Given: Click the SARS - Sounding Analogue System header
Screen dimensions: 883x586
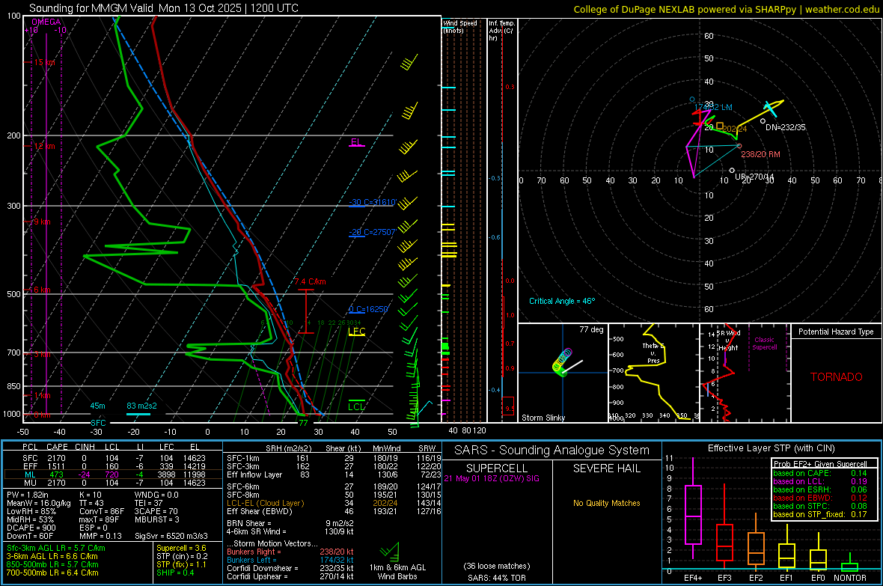Looking at the screenshot, I should tap(552, 451).
